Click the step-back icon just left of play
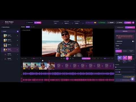136x102 pixels. point(64,58)
